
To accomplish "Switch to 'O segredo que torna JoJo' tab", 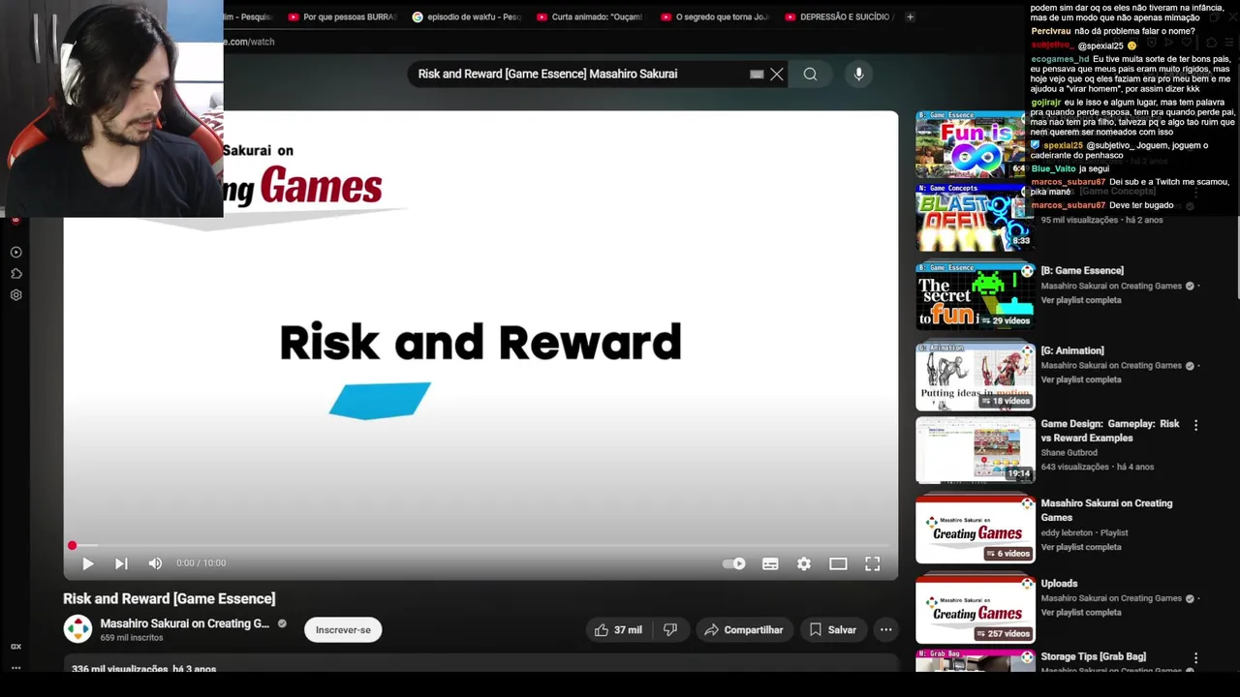I will tap(714, 16).
